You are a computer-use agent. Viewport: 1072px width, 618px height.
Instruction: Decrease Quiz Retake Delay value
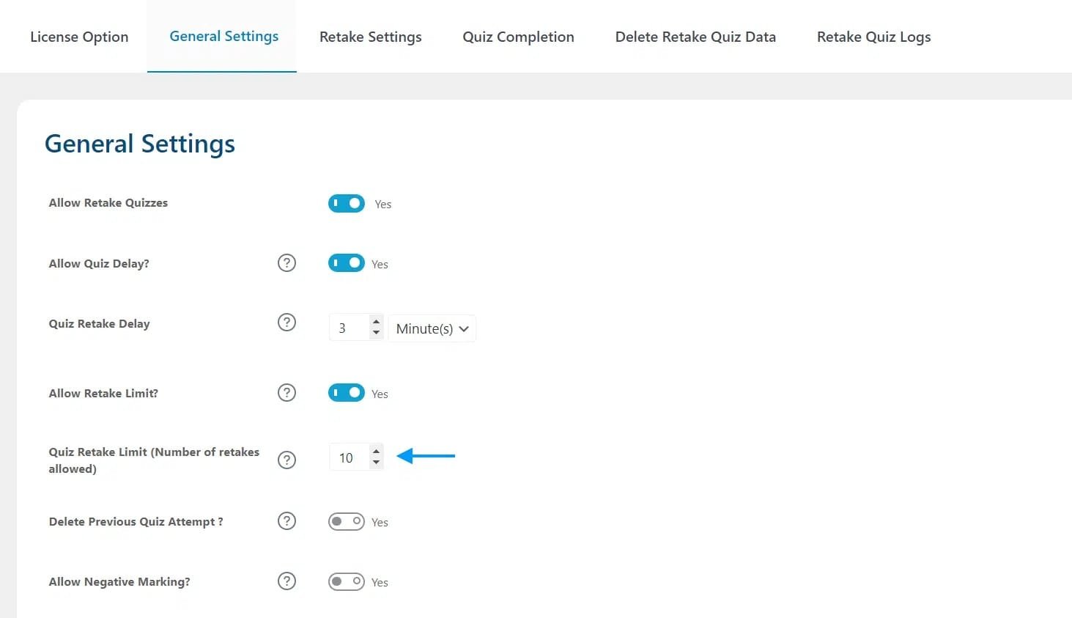tap(376, 333)
